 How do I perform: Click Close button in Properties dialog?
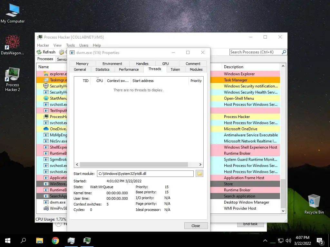click(x=196, y=225)
